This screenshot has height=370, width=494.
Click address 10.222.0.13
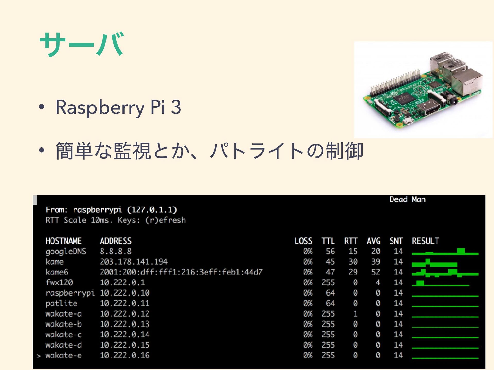point(125,324)
